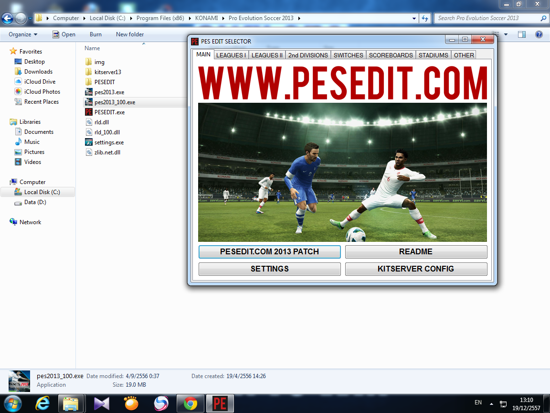Select the PESEDIT folder icon
Viewport: 550px width, 413px height.
88,82
